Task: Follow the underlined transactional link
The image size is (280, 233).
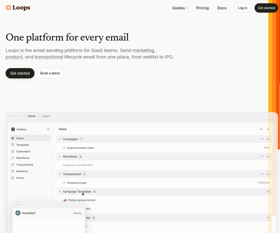Action: (x=49, y=57)
